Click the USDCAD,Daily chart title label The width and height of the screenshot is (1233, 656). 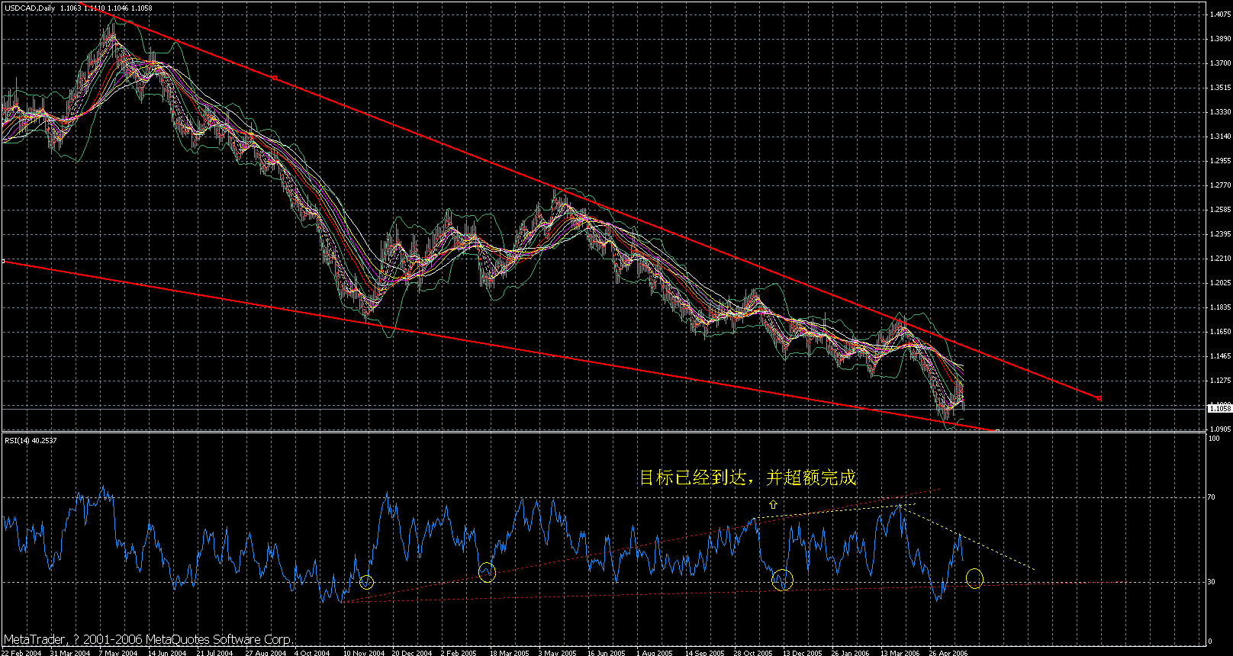(29, 8)
